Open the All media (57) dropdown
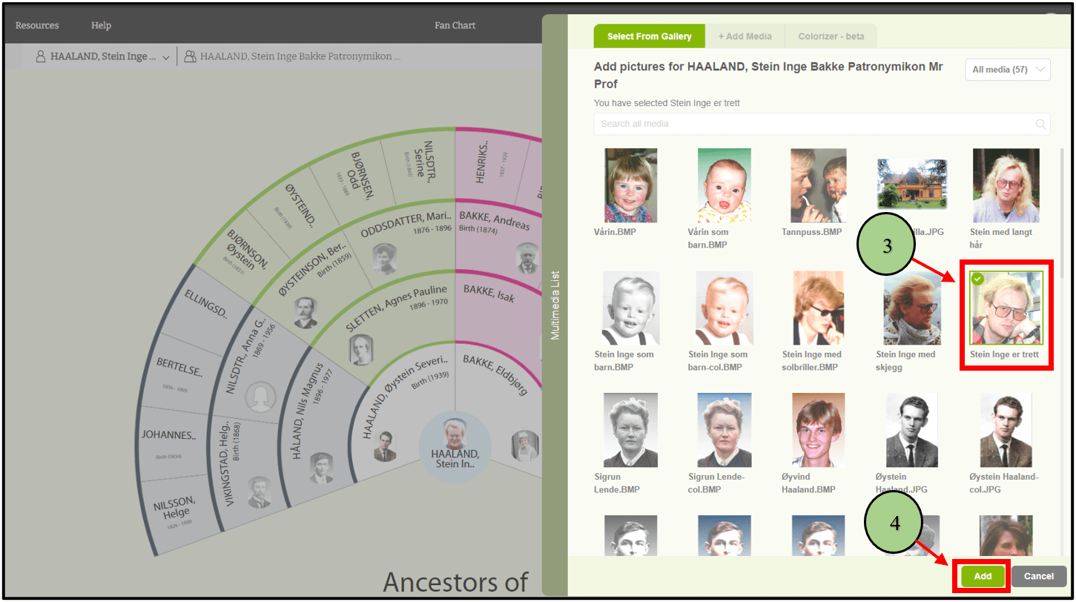This screenshot has height=602, width=1076. point(1008,70)
